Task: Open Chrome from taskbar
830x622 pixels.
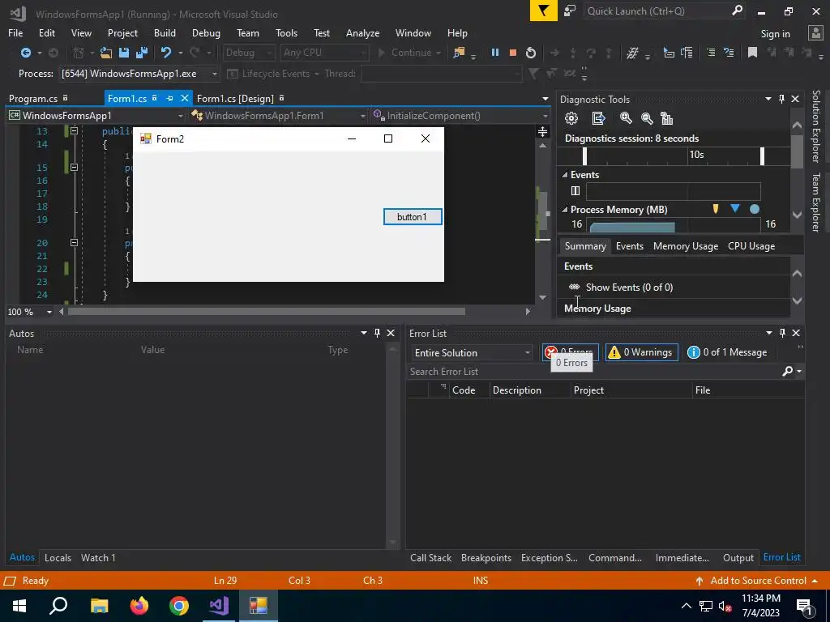Action: pyautogui.click(x=179, y=606)
